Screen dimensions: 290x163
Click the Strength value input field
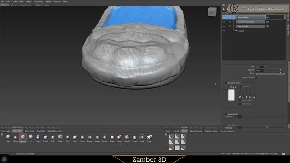[x=260, y=71]
